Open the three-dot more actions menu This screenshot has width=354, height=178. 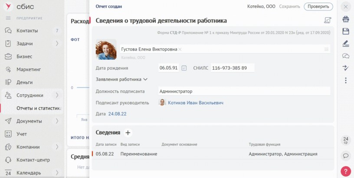click(x=346, y=80)
